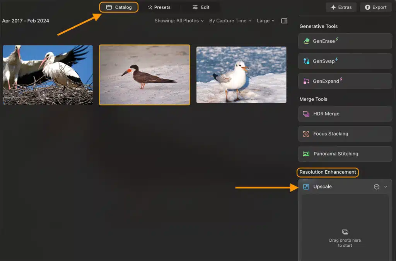Open the Large thumbnail size dropdown

(266, 21)
